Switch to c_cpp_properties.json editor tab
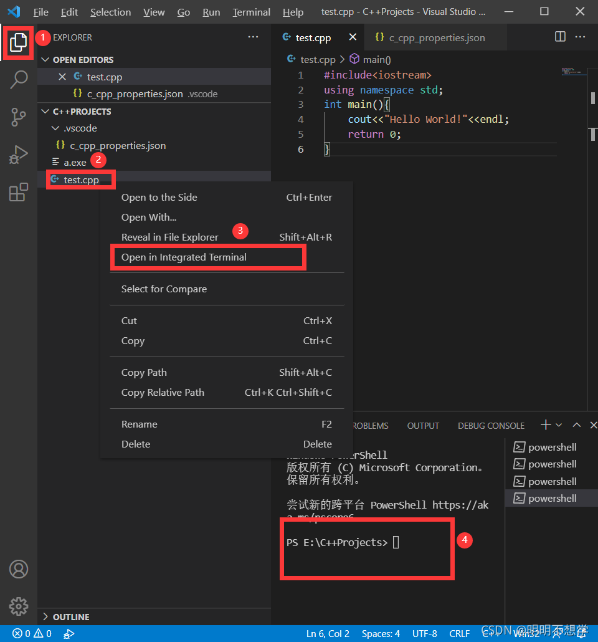Screen dimensions: 598x642 435,37
